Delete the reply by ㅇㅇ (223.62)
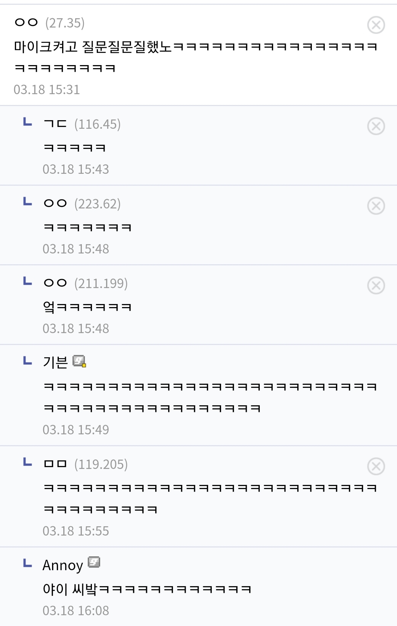The width and height of the screenshot is (397, 626). click(x=376, y=206)
